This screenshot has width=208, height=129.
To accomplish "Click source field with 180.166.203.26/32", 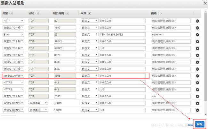I will tap(123, 34).
